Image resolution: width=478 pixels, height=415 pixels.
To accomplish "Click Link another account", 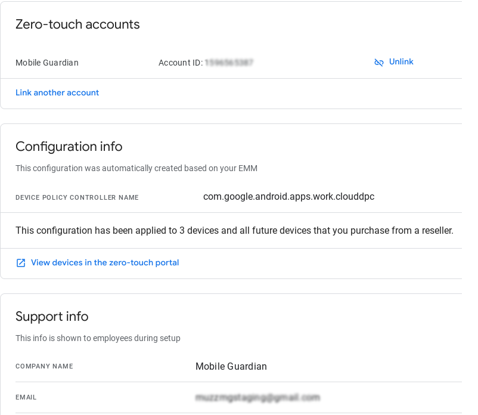I will (57, 92).
